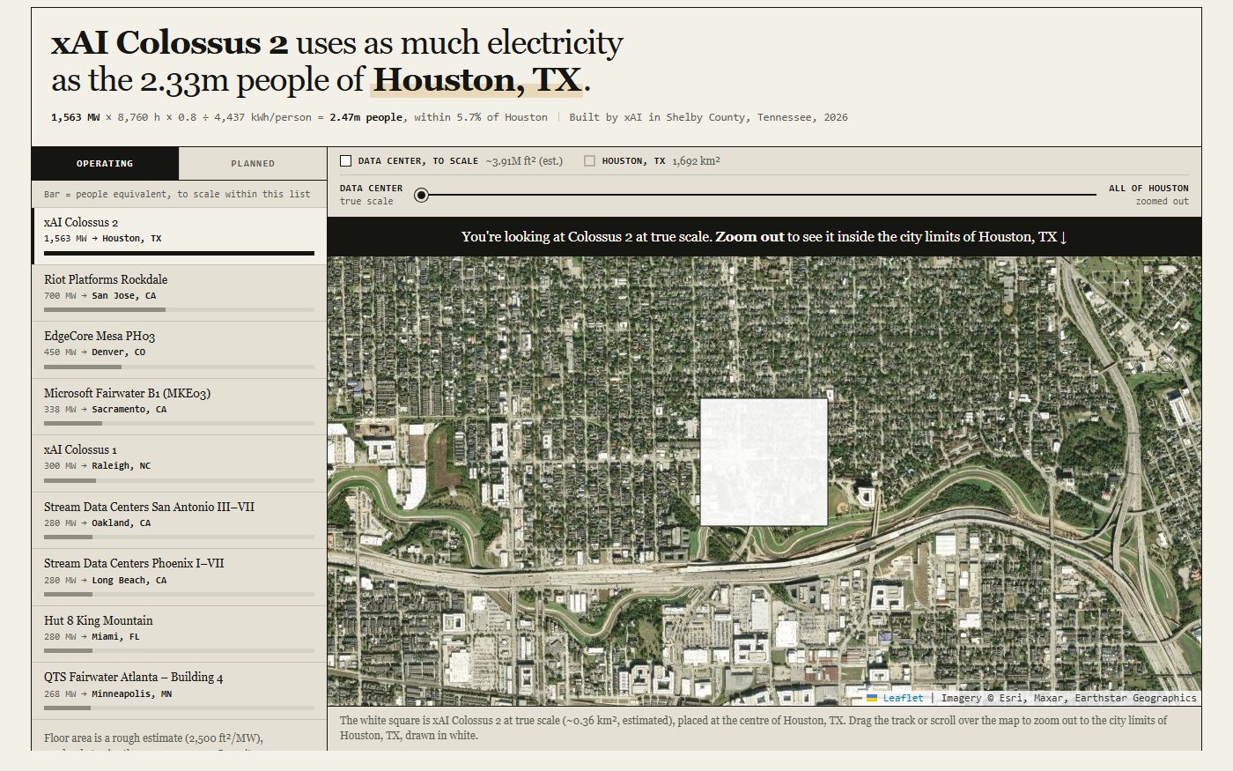Toggle the Houston, TX boundary checkbox
This screenshot has height=771, width=1233.
pyautogui.click(x=589, y=161)
